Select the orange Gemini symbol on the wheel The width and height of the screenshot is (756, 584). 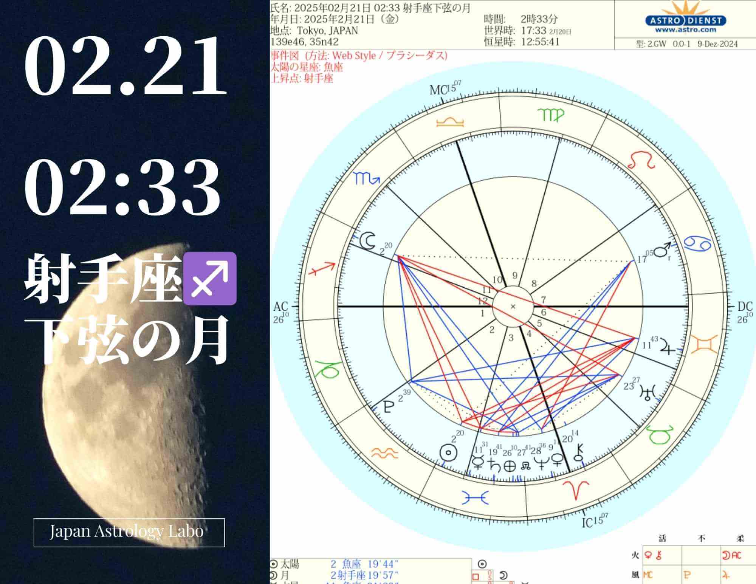[x=704, y=345]
